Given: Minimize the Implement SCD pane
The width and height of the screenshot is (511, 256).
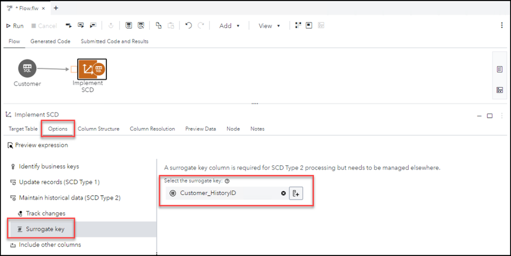Looking at the screenshot, I should tap(479, 116).
